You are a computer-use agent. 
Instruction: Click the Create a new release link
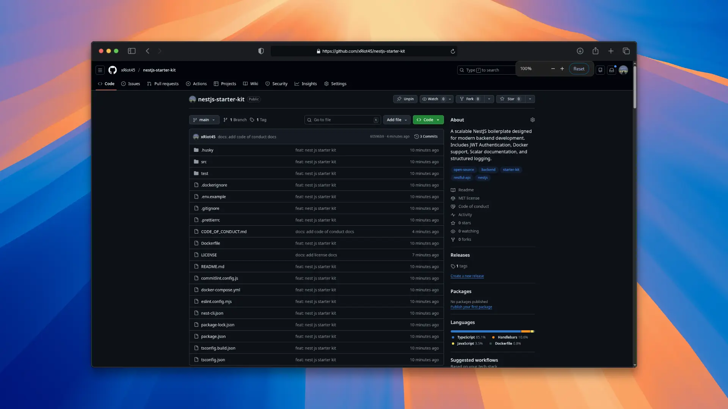point(467,276)
